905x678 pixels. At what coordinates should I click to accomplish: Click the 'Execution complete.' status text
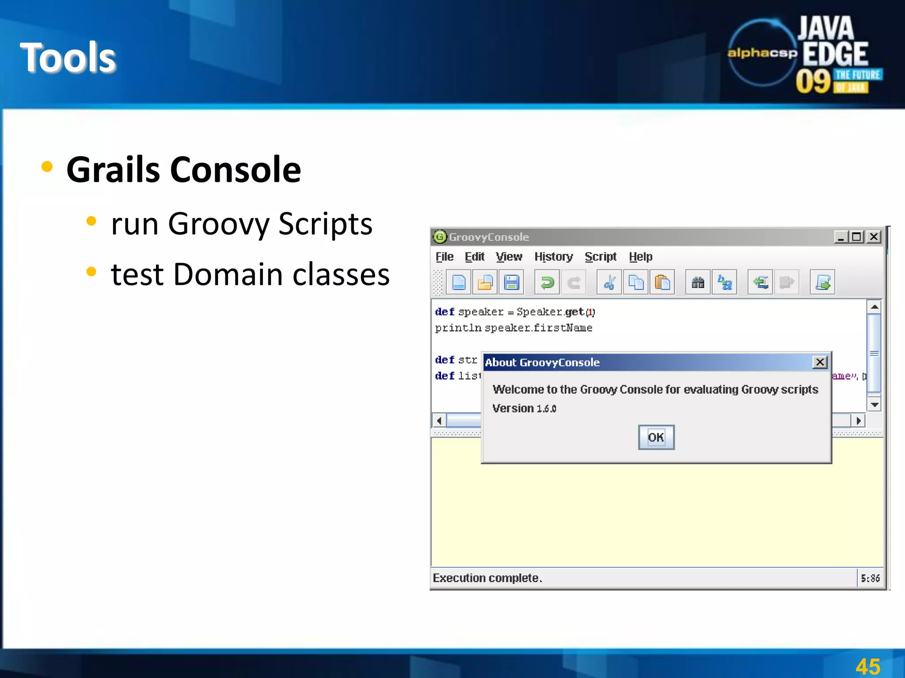(x=487, y=578)
